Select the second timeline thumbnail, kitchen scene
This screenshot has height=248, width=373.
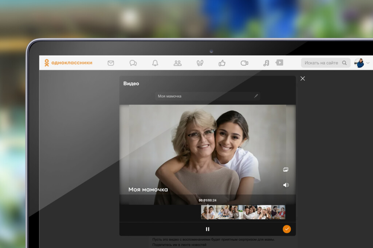[222, 212]
